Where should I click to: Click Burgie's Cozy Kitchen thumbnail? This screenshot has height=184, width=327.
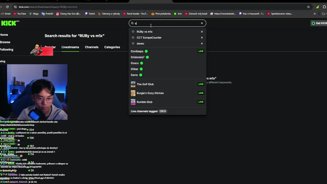tap(133, 93)
